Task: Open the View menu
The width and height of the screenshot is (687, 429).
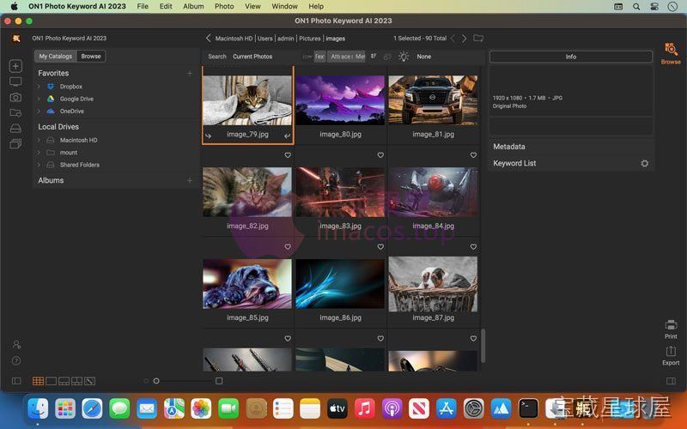Action: [x=252, y=6]
